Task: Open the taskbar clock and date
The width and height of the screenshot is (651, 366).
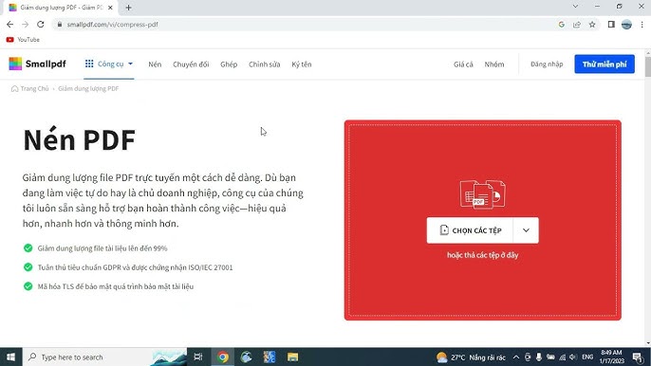Action: pos(612,357)
